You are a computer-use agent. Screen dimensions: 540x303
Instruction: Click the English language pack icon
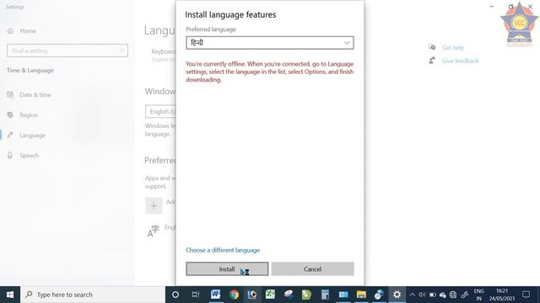click(x=153, y=231)
